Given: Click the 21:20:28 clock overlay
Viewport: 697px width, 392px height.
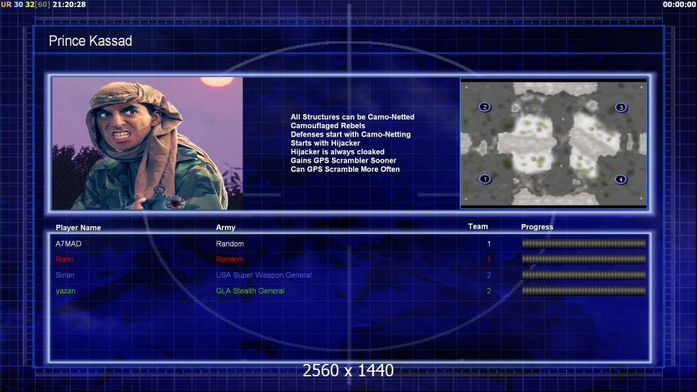Looking at the screenshot, I should pos(69,5).
